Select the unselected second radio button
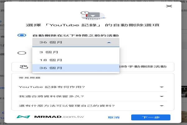The width and height of the screenshot is (187, 125). pyautogui.click(x=22, y=53)
